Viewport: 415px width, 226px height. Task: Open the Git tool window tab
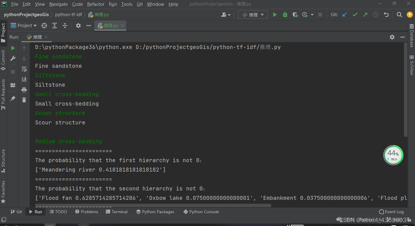tap(16, 212)
